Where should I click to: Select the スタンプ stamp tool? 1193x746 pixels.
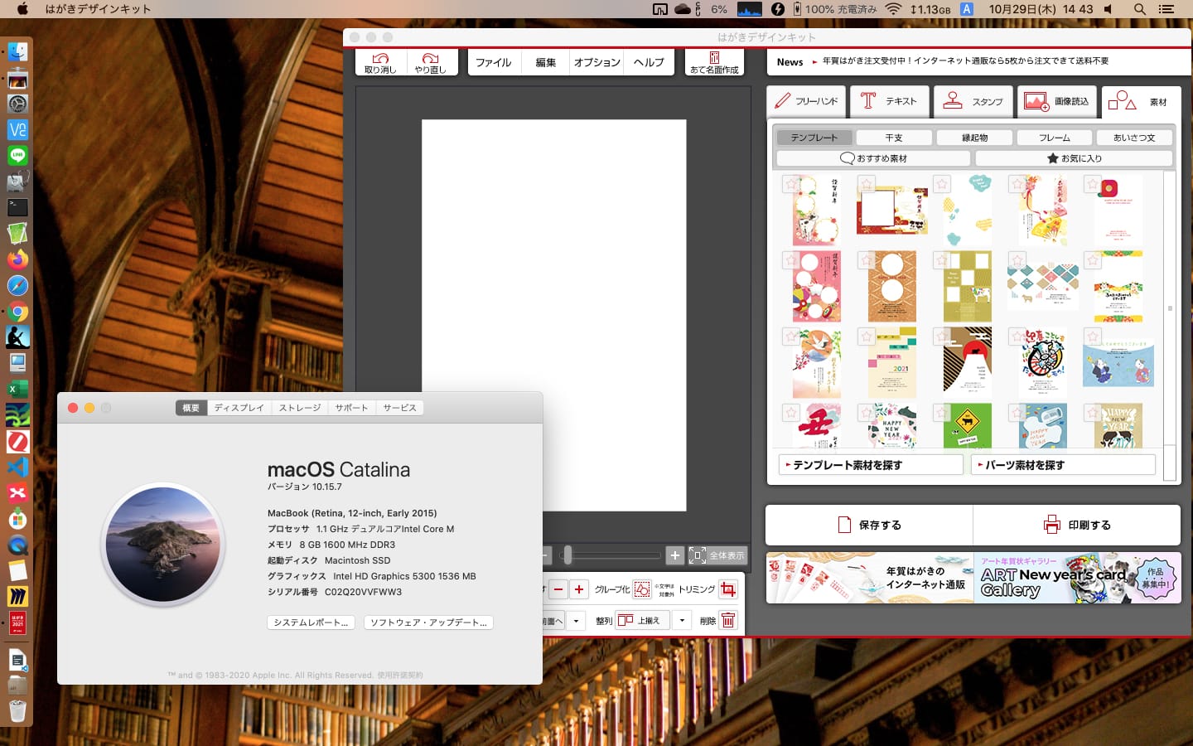(973, 101)
